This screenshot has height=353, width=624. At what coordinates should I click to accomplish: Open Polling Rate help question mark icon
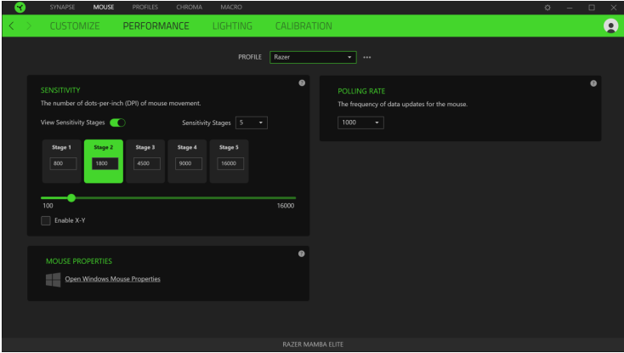pyautogui.click(x=593, y=83)
